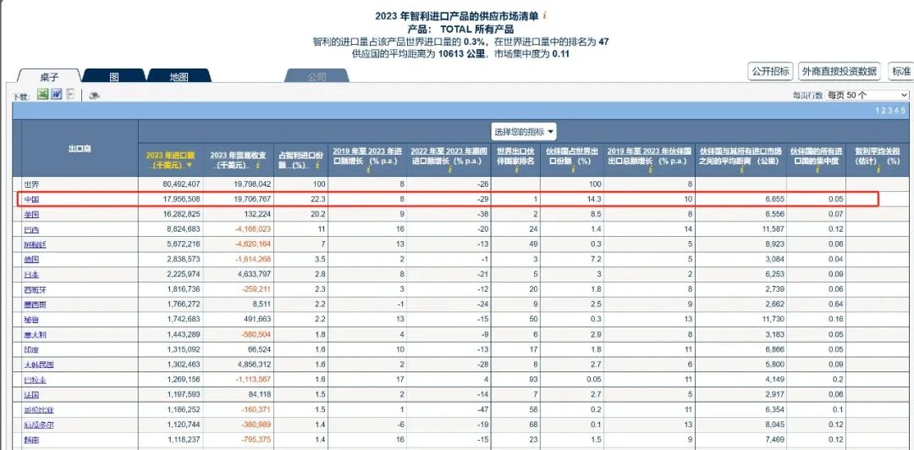Click the 标准 button
The width and height of the screenshot is (914, 450).
point(900,71)
